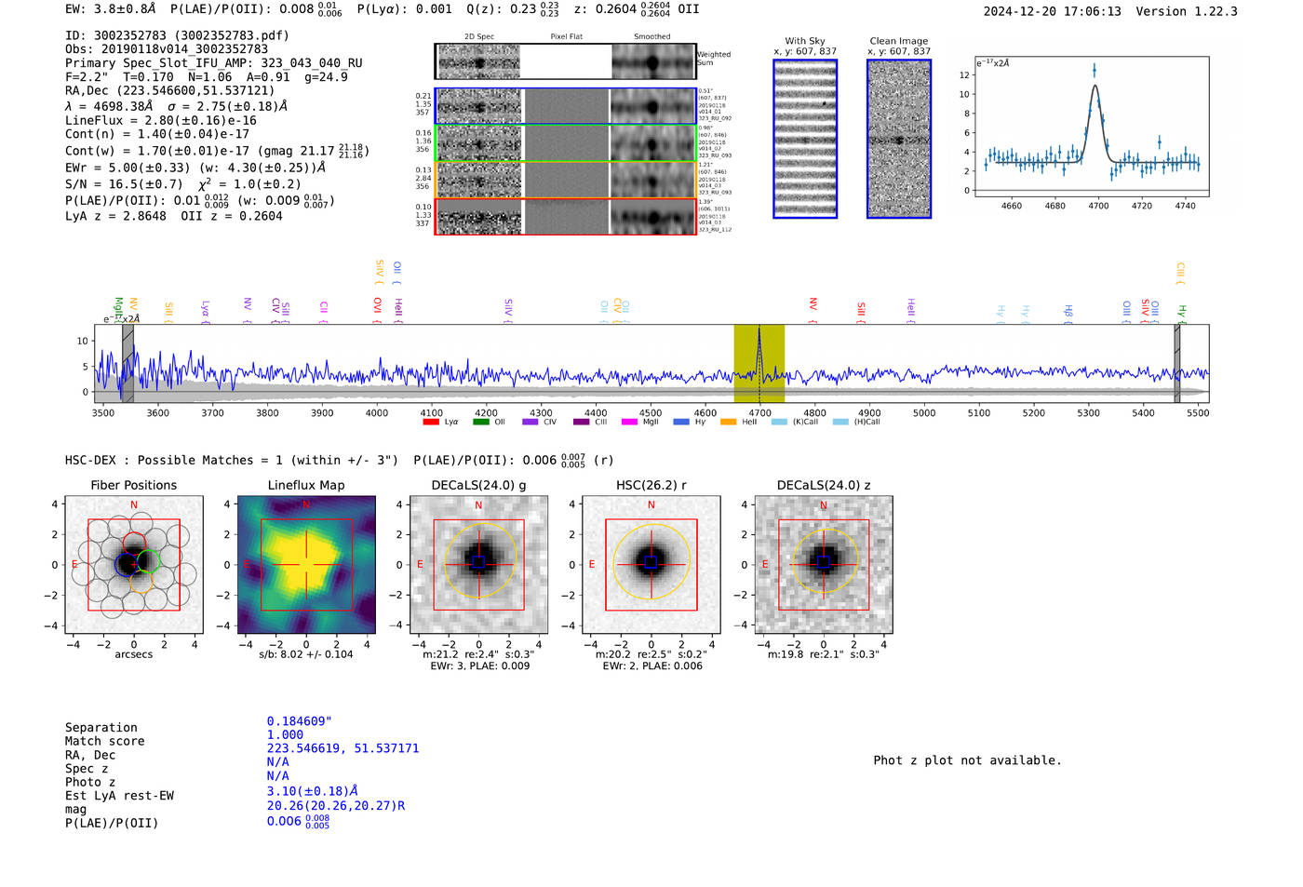Click the magenta MgII legend swatch

[629, 422]
